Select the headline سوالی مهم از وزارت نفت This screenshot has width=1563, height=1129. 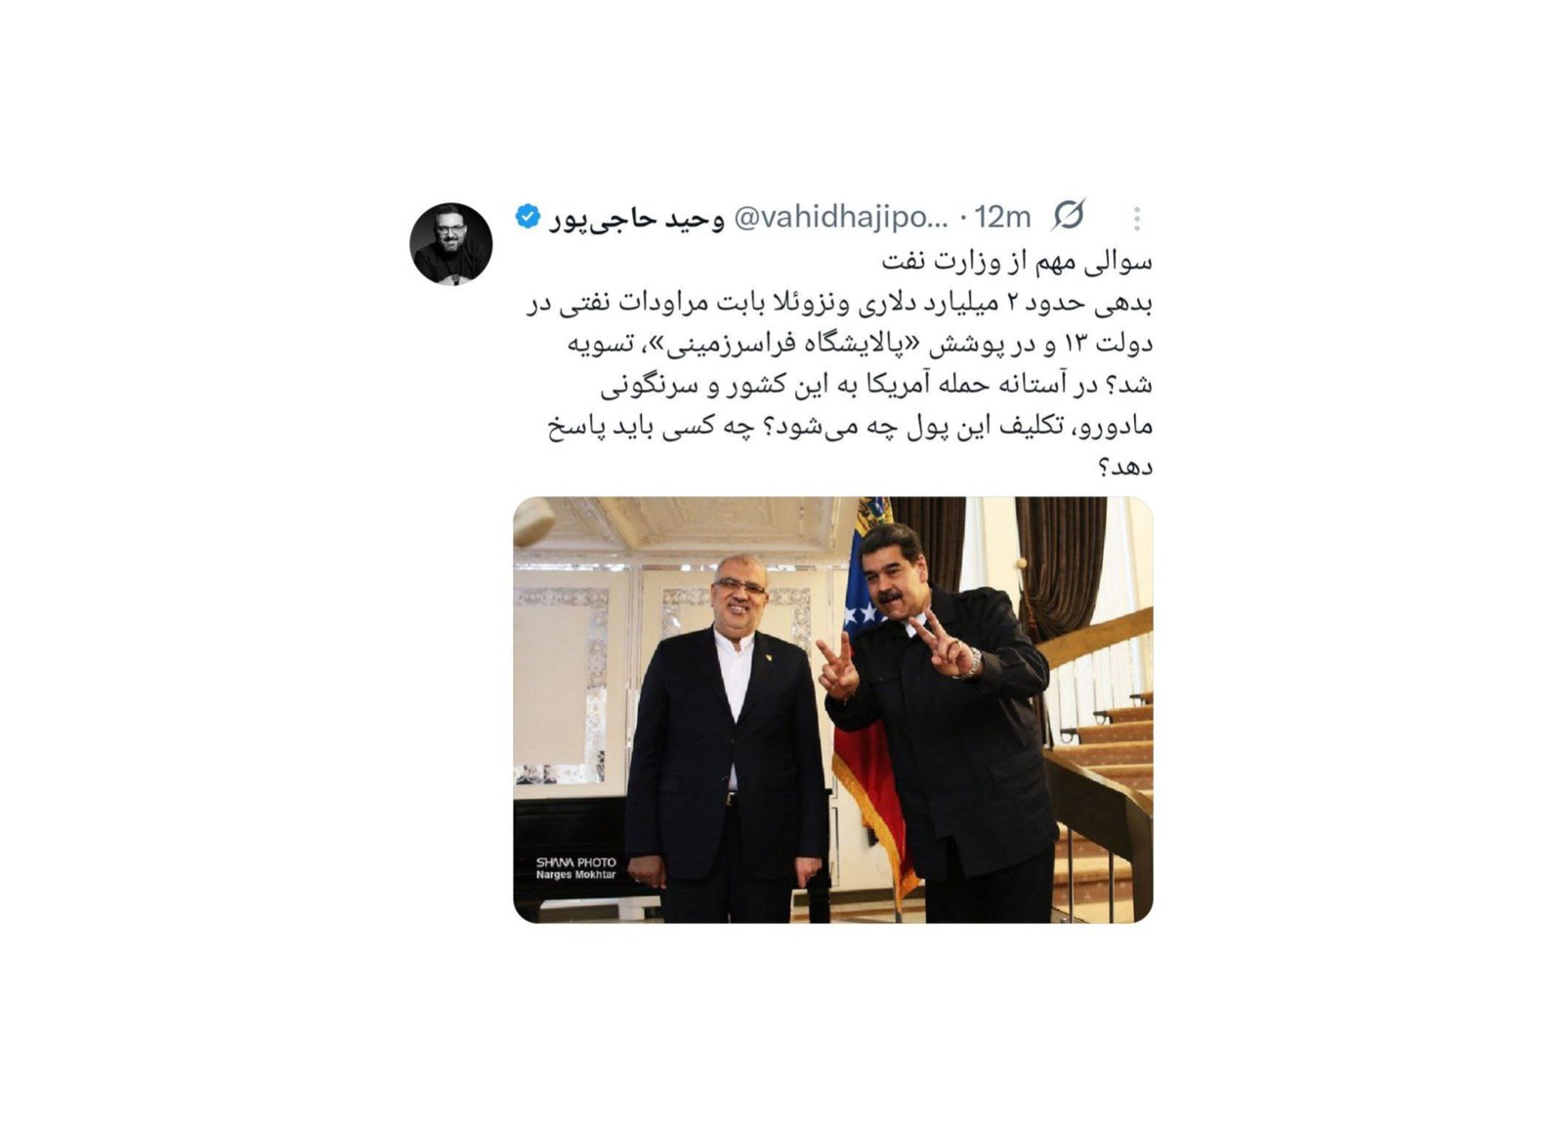pos(1017,262)
